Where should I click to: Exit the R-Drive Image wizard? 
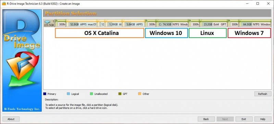tap(244, 119)
